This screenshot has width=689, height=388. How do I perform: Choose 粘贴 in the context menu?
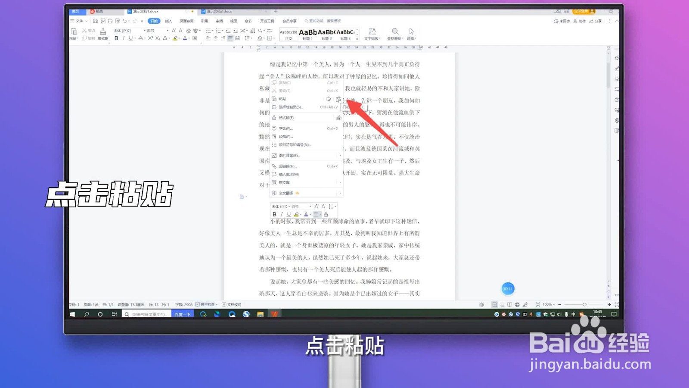(282, 99)
